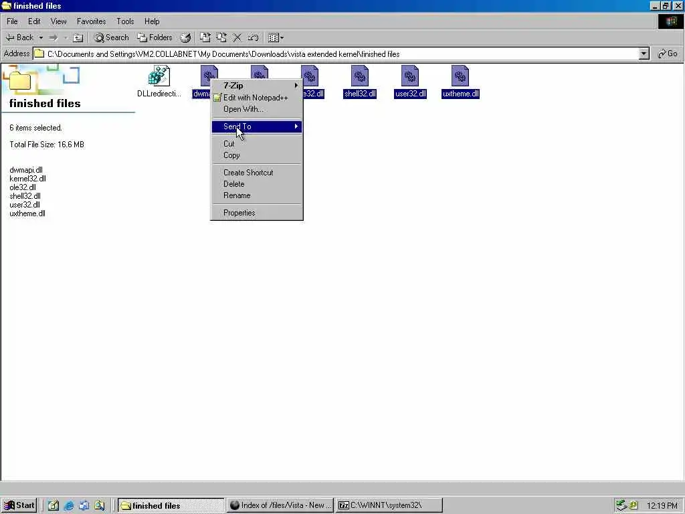The image size is (685, 514).
Task: Click the 12:19 PM clock
Action: coord(662,505)
